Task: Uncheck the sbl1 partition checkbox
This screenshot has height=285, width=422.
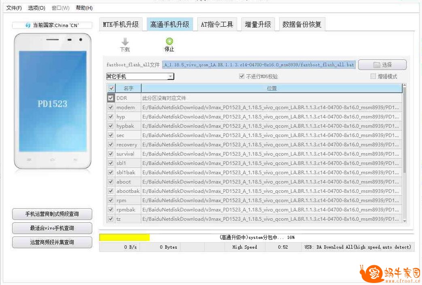Action: click(110, 163)
